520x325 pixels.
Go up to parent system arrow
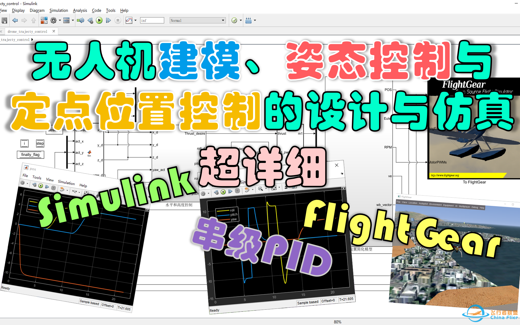coord(34,21)
